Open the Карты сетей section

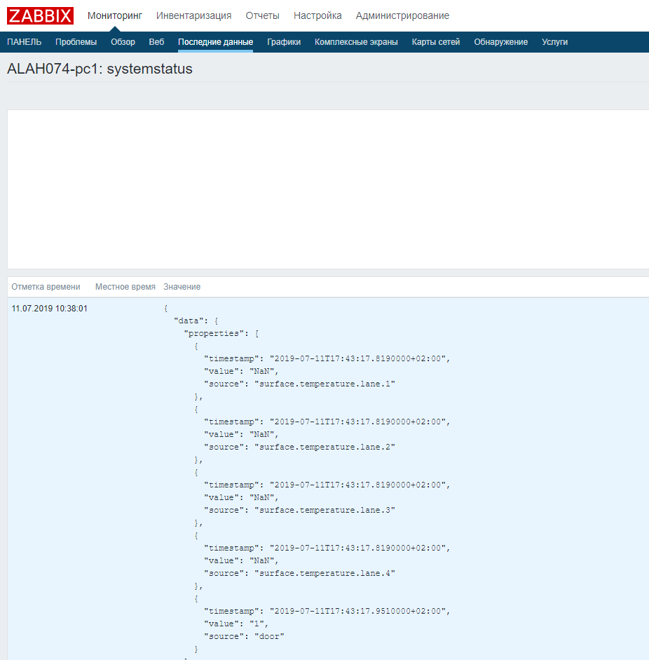[x=434, y=41]
